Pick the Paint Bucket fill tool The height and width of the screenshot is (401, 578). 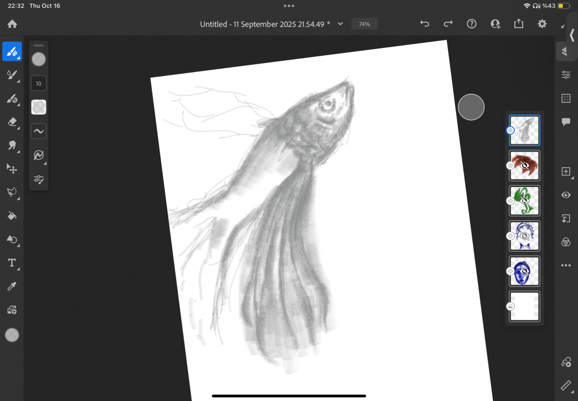(12, 215)
